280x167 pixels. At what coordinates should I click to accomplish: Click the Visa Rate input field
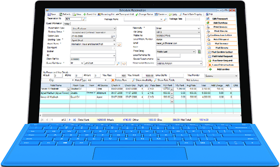point(121,76)
